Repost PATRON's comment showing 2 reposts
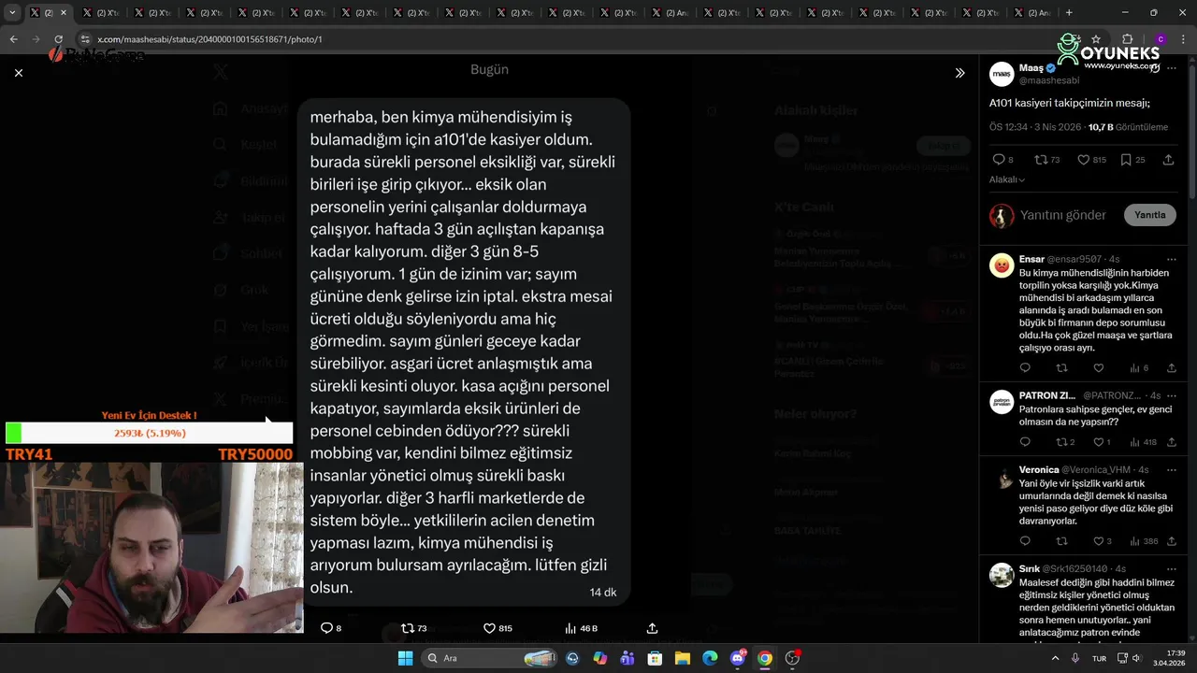 [1065, 442]
